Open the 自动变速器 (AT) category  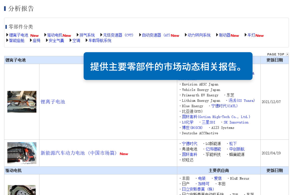(x=156, y=35)
